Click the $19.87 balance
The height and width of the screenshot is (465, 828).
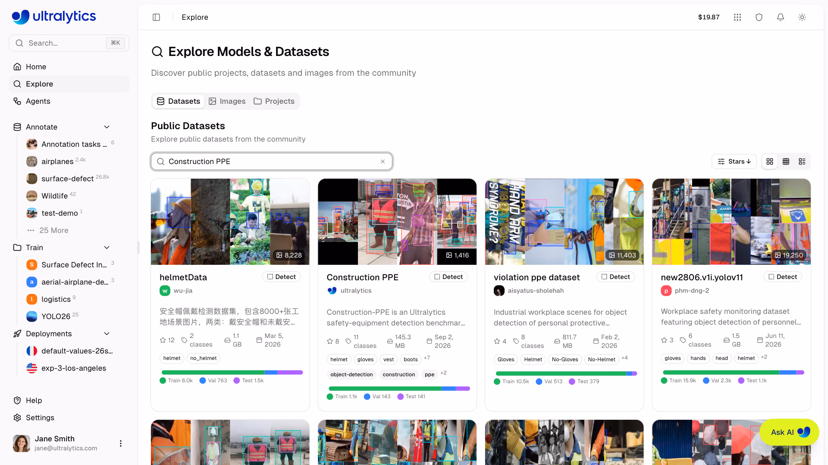click(x=709, y=17)
